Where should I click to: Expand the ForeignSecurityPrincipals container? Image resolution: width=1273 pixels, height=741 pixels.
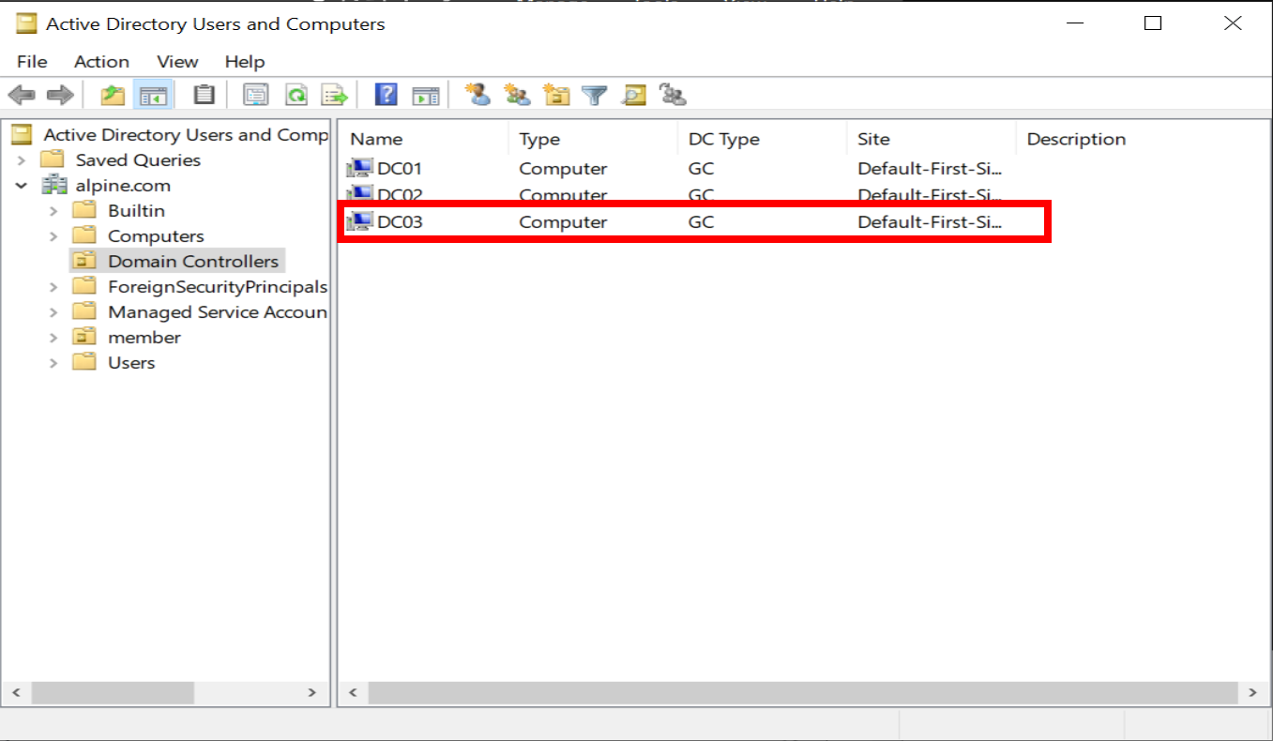coord(53,287)
